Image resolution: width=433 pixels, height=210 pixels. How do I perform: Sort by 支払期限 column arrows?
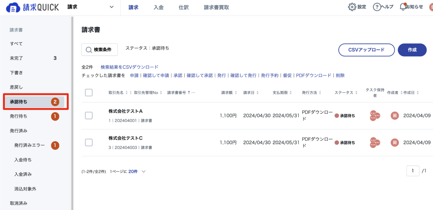coord(290,93)
